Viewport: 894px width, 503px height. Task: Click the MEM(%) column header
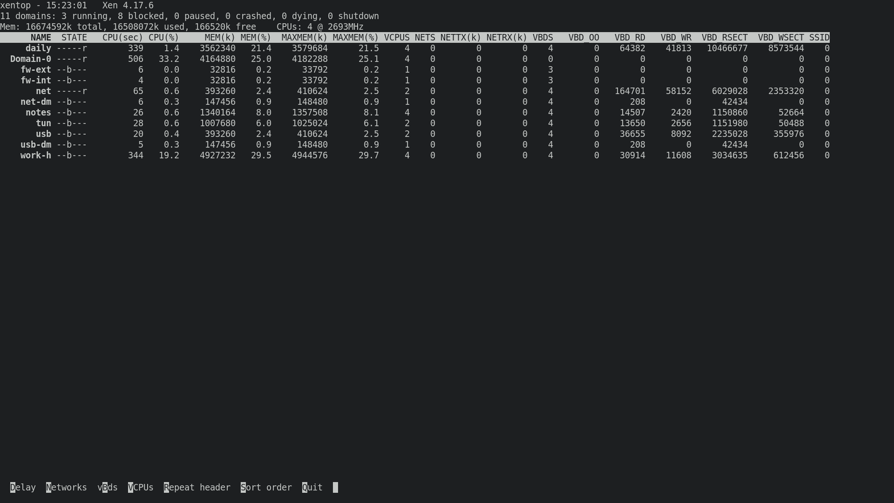pyautogui.click(x=256, y=37)
